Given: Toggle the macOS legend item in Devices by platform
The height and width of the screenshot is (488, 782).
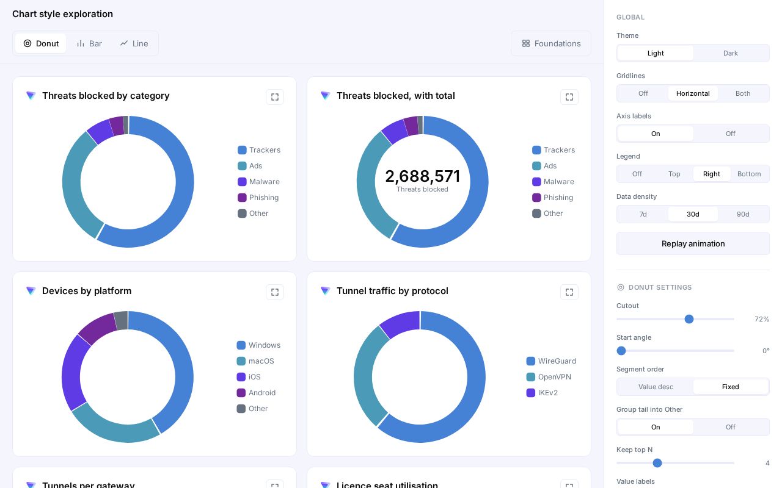Looking at the screenshot, I should tap(255, 361).
